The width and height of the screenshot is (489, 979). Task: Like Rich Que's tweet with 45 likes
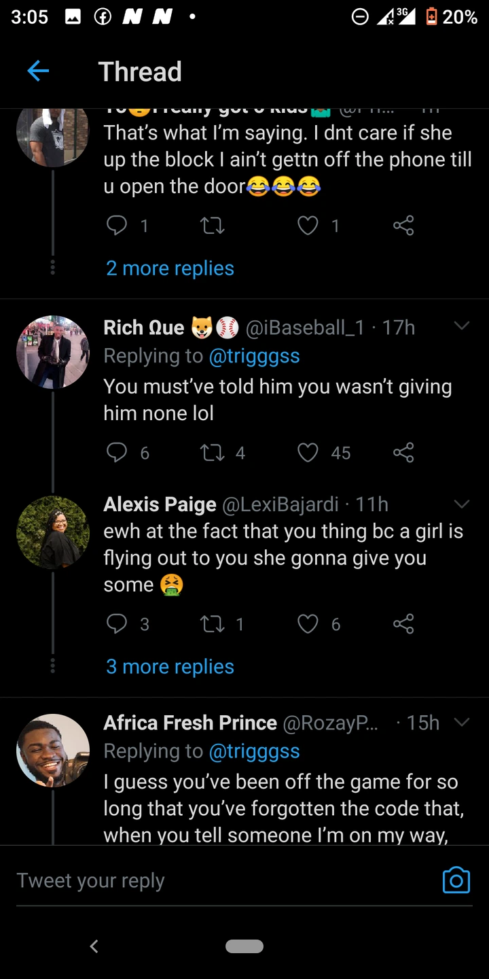point(308,453)
